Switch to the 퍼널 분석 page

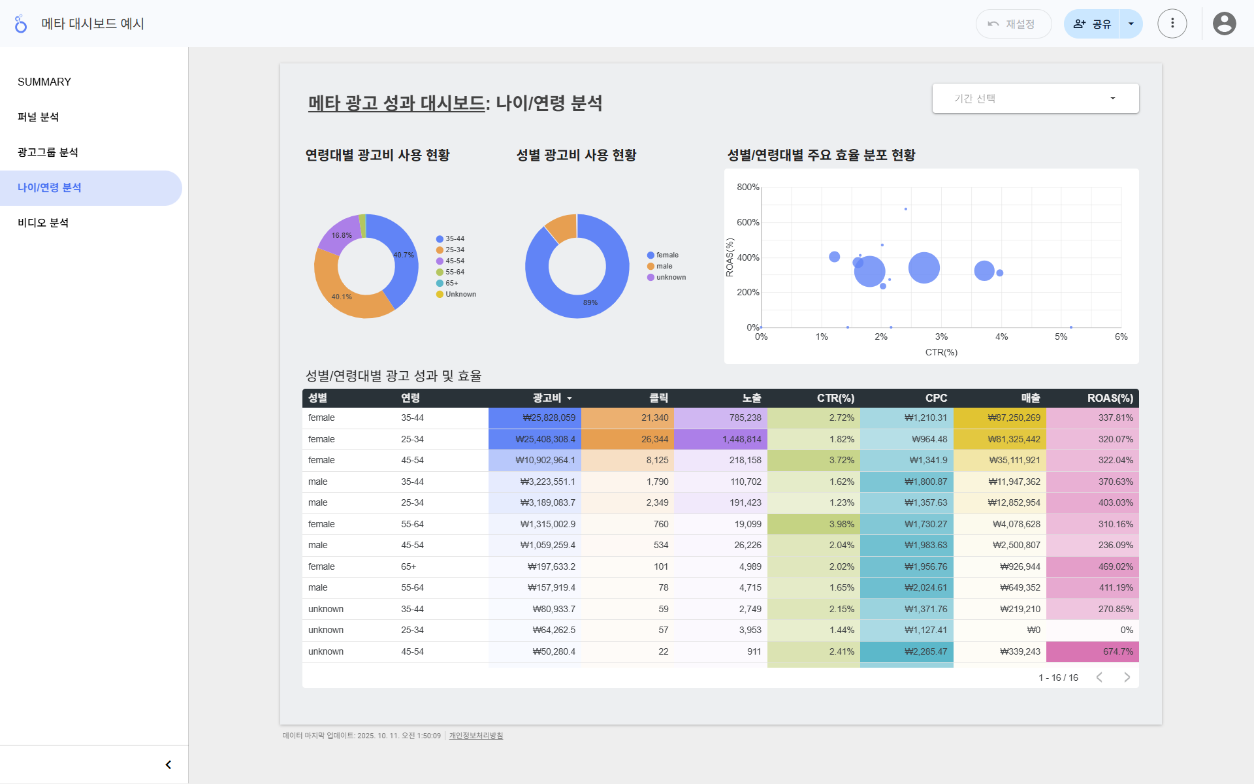click(x=38, y=117)
